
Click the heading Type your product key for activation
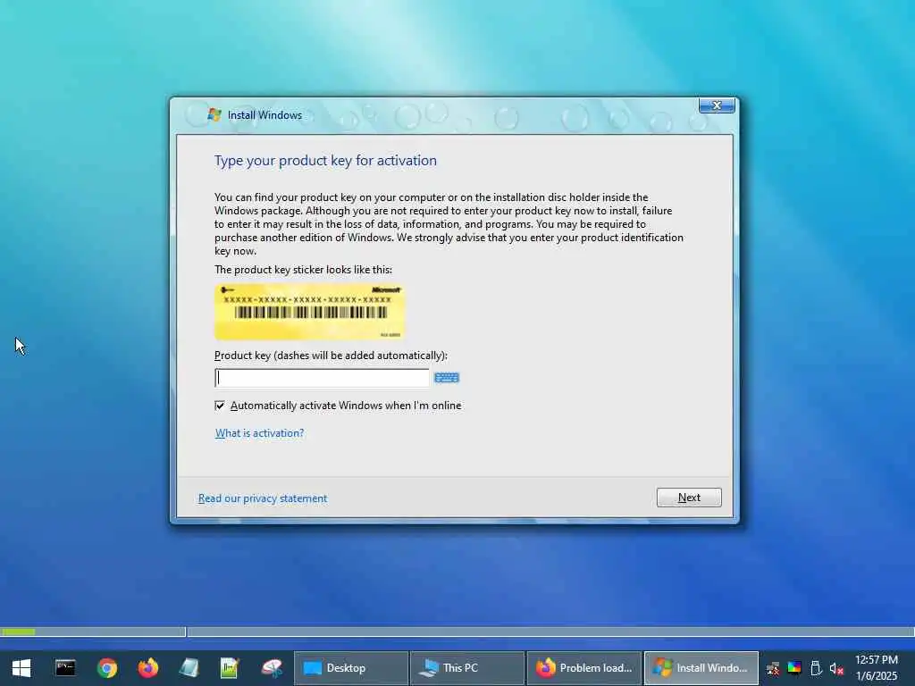[x=325, y=161]
